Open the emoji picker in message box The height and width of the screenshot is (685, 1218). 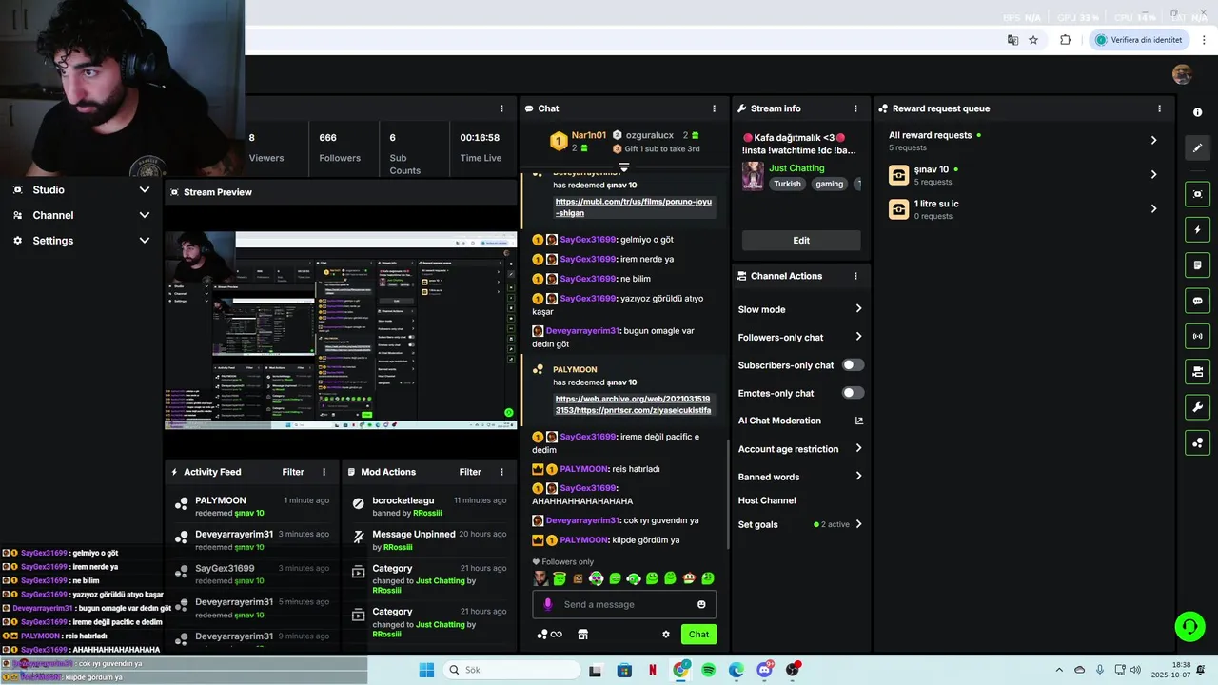coord(701,604)
